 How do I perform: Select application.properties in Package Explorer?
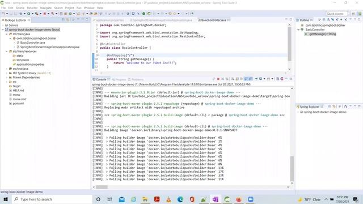(30, 64)
